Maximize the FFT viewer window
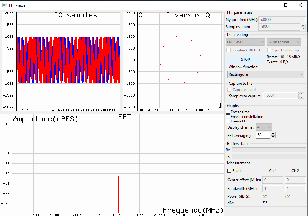 [286, 5]
